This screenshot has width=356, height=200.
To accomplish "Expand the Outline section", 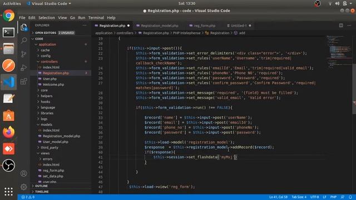I will coord(41,186).
